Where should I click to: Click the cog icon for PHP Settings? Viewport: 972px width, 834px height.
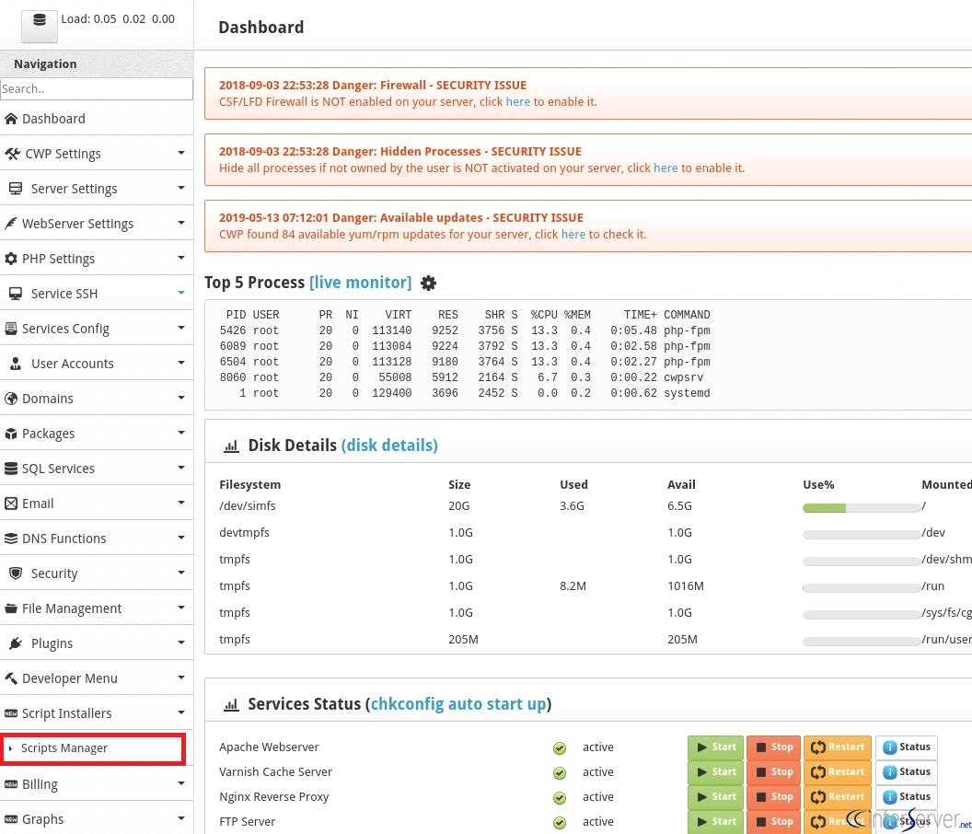10,259
